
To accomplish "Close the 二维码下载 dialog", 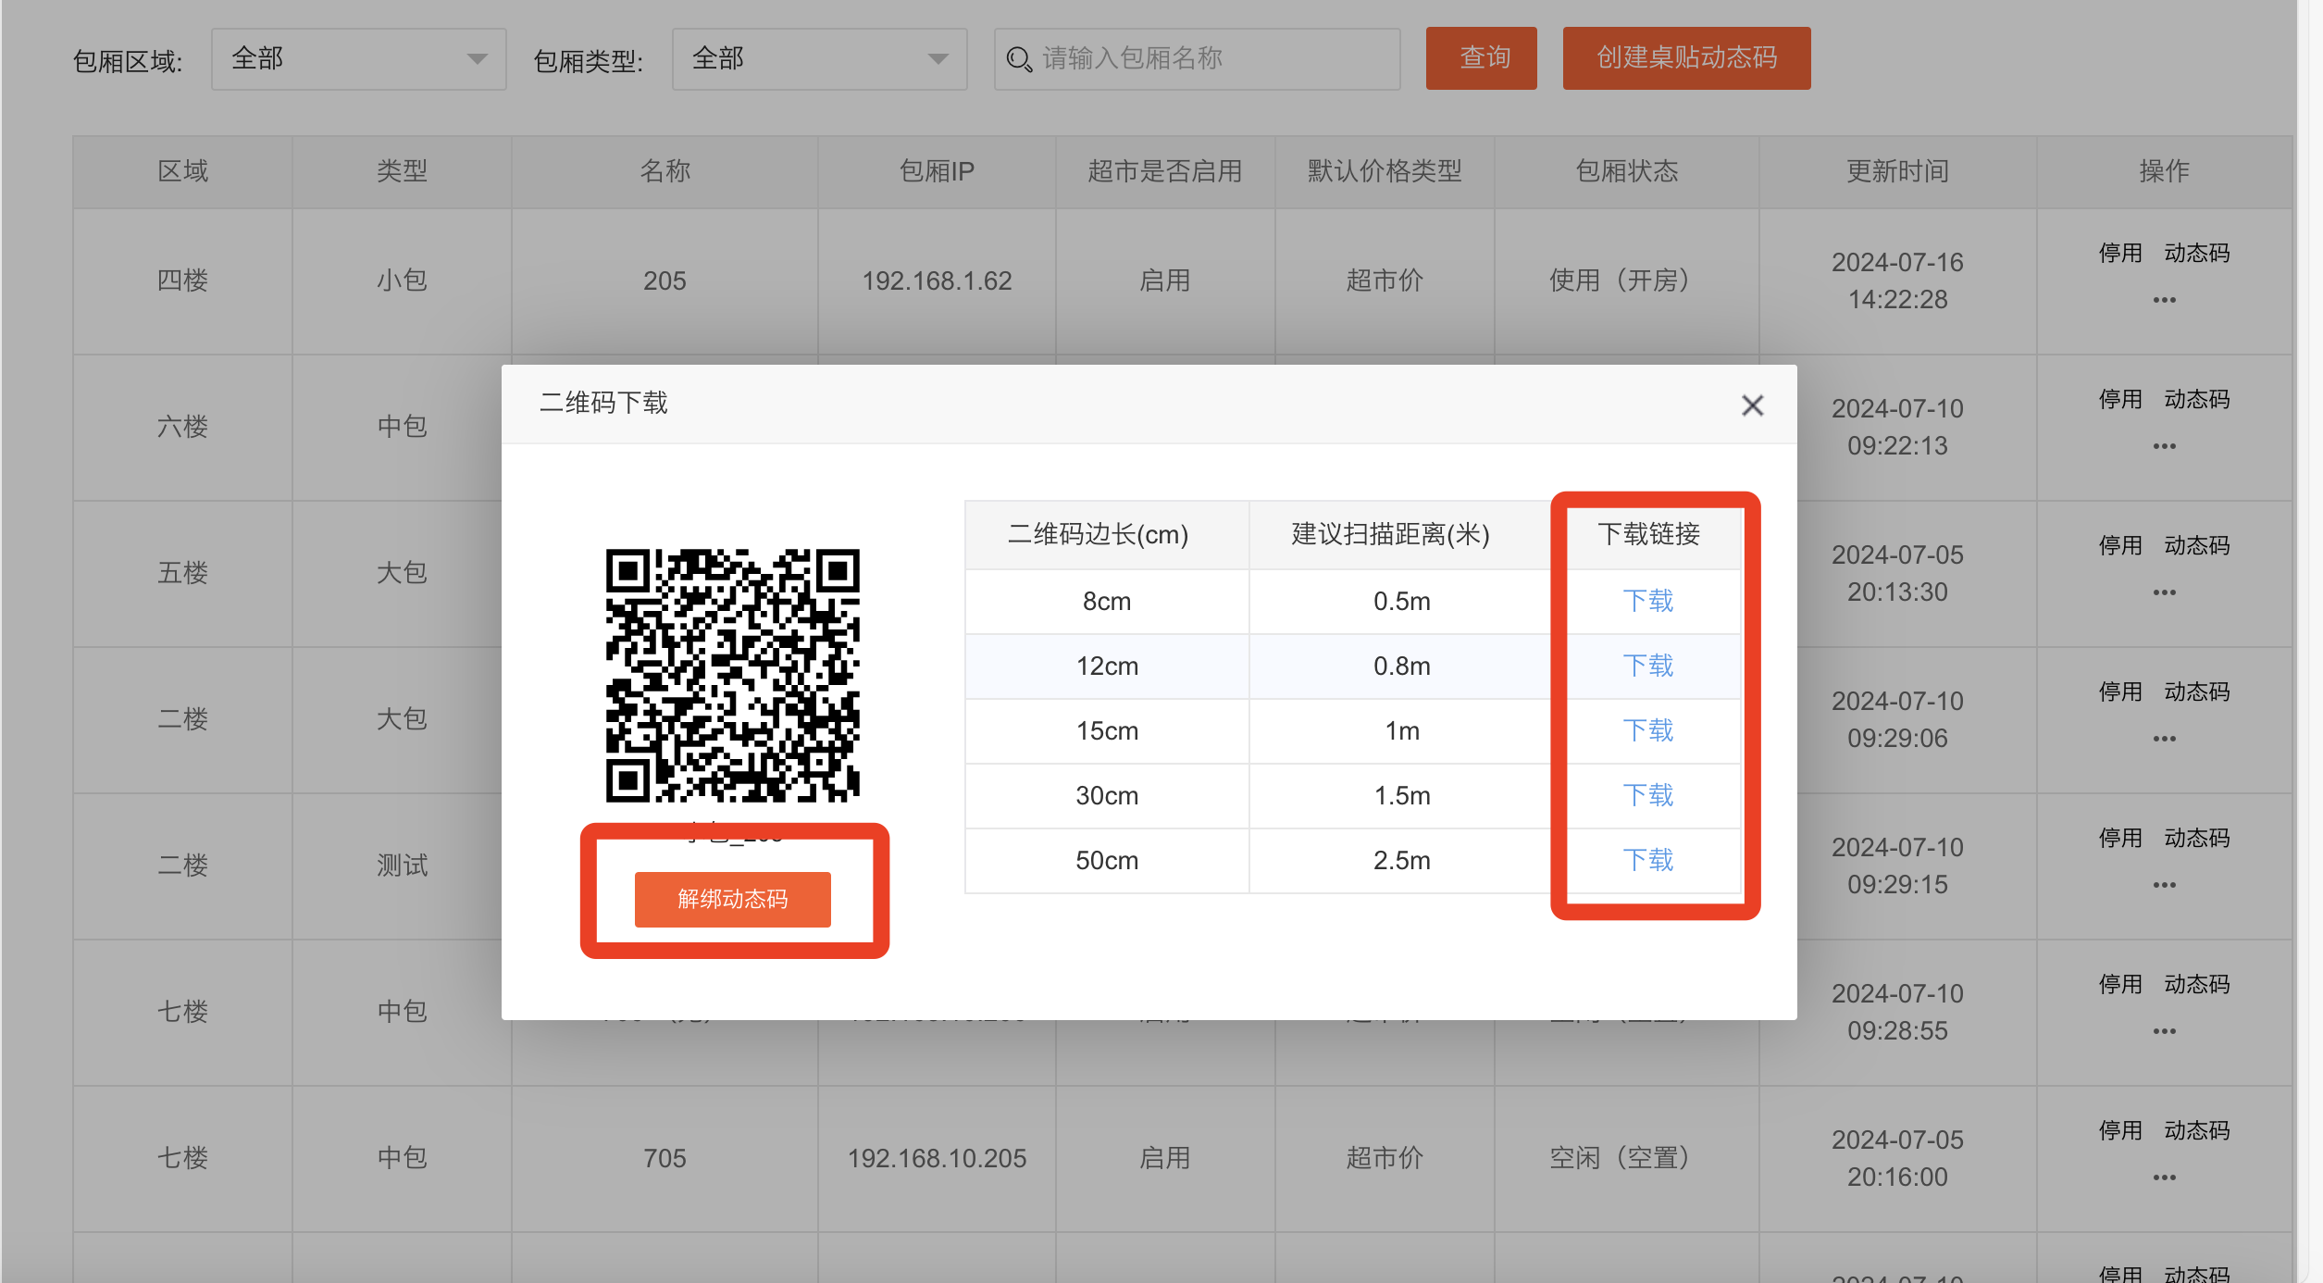I will (x=1752, y=405).
